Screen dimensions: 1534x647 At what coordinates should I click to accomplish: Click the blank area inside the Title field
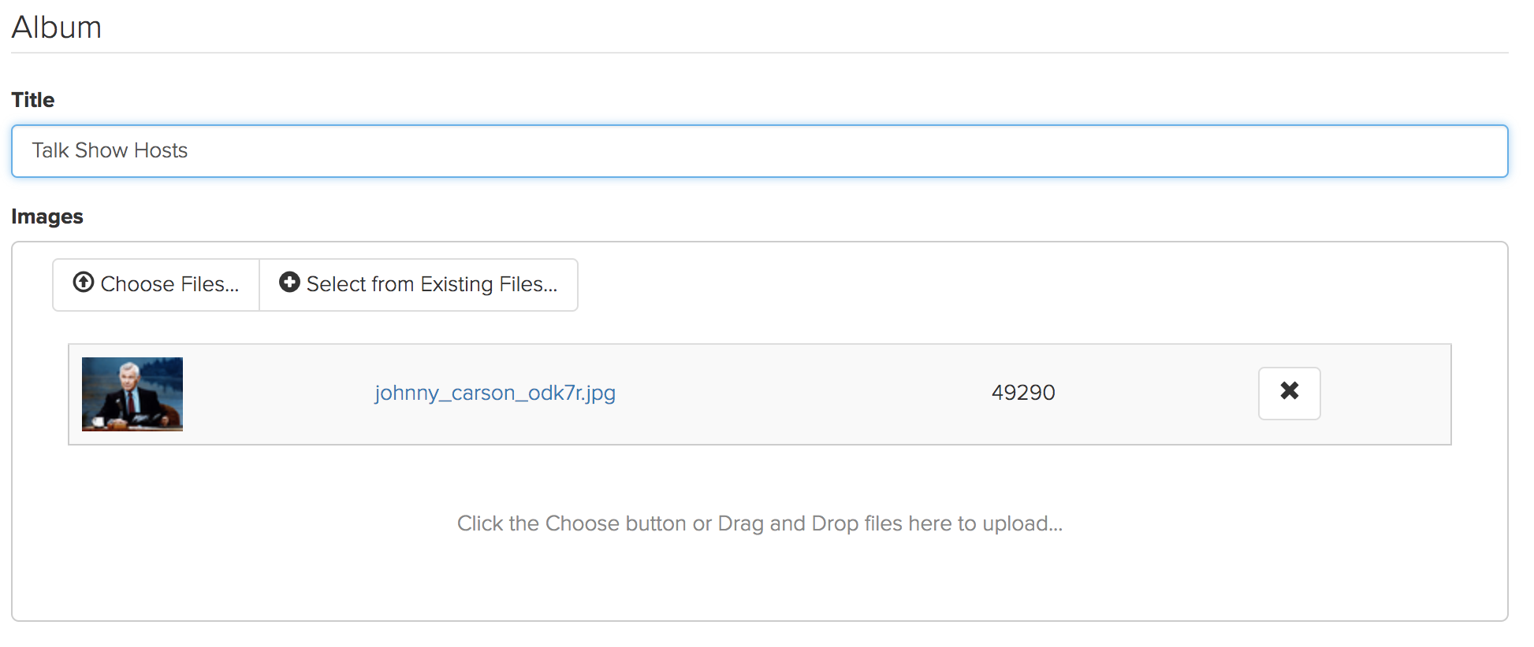[867, 151]
